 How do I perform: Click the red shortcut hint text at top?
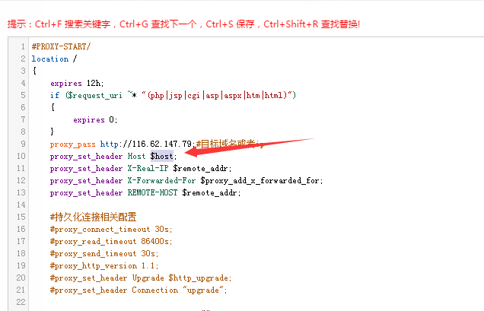point(183,24)
